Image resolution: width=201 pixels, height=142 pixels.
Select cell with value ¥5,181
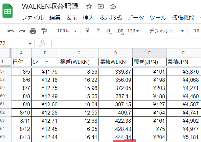(183, 137)
